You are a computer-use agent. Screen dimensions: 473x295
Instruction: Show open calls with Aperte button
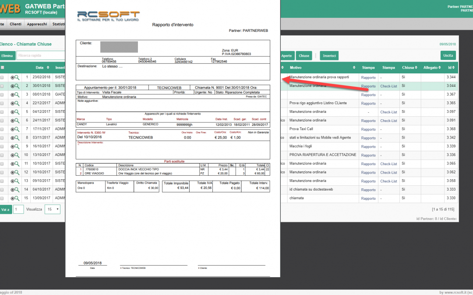click(286, 56)
